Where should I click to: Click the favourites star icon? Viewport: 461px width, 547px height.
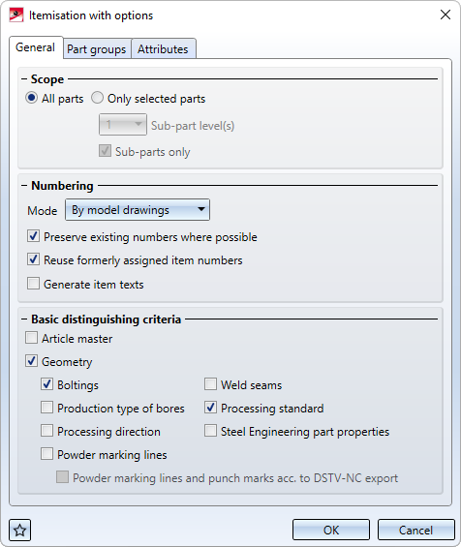click(x=20, y=531)
